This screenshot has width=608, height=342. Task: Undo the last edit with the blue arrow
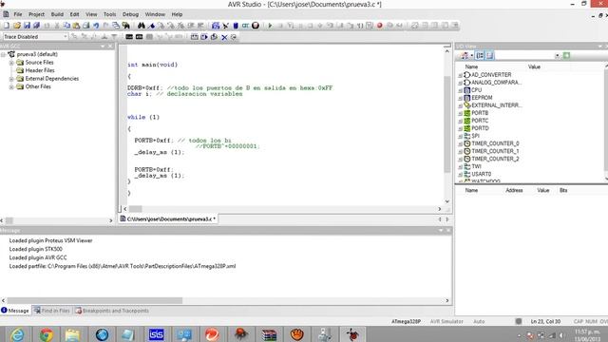click(96, 26)
